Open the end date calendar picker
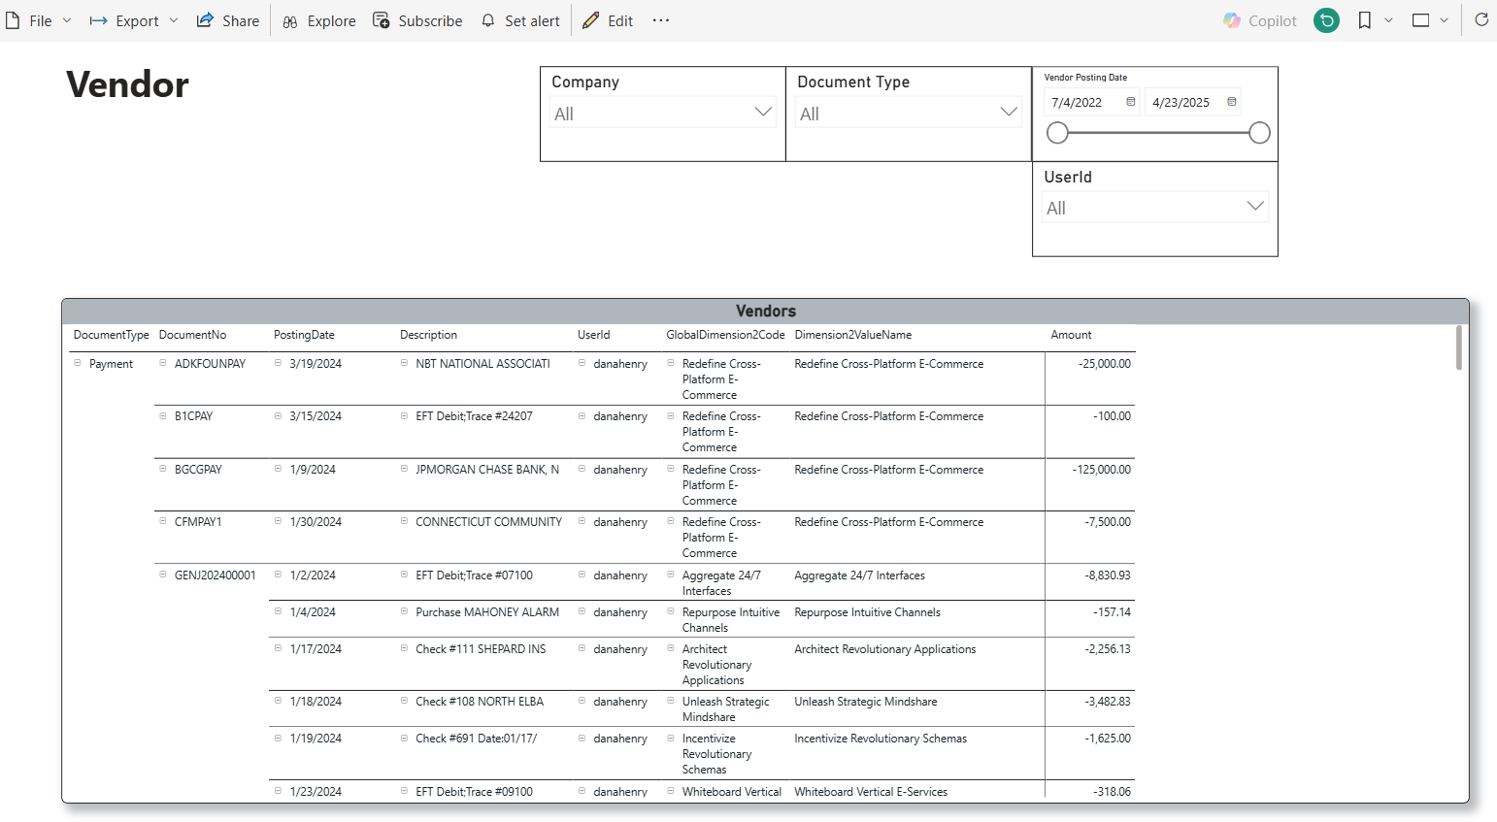1497x822 pixels. point(1231,102)
